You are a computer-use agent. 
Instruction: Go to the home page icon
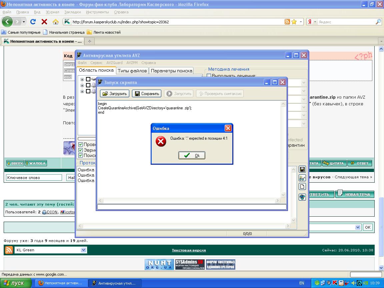pos(56,22)
